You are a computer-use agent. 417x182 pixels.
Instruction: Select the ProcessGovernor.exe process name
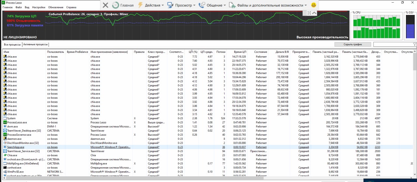click(19, 134)
